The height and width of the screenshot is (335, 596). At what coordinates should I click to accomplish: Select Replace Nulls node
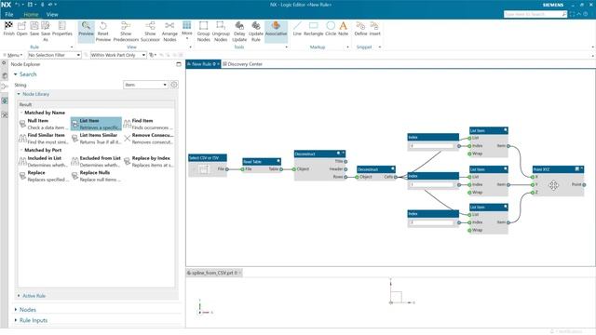point(96,176)
